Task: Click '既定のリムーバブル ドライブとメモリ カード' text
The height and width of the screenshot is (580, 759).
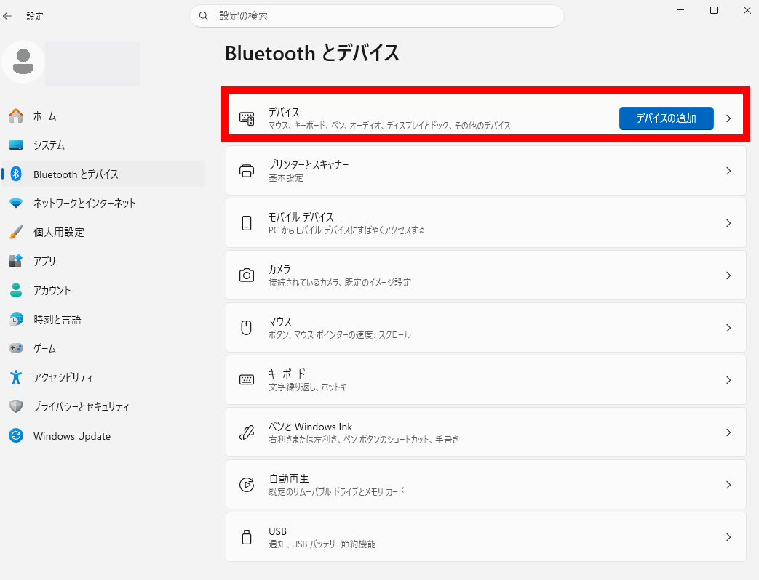Action: 336,491
